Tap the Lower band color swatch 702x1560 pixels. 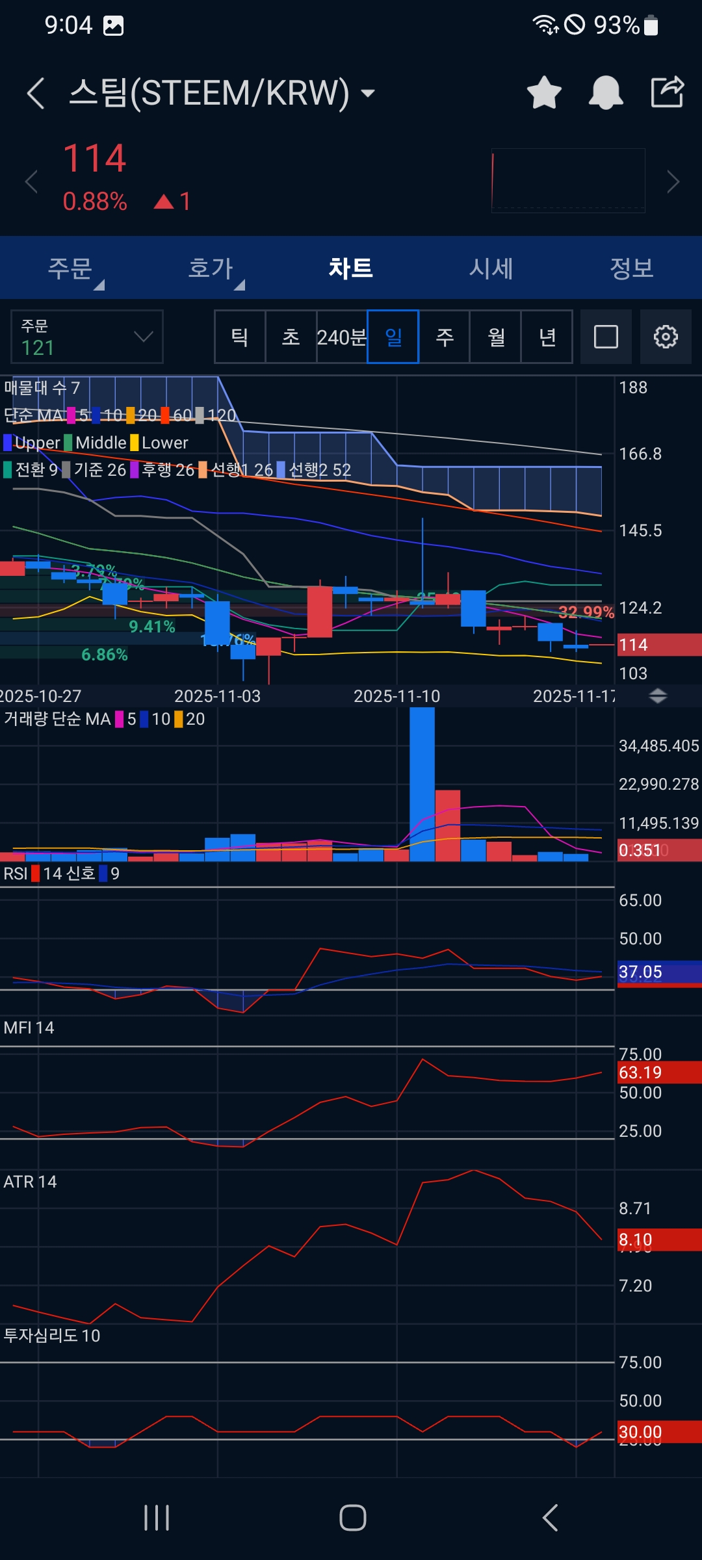point(135,443)
